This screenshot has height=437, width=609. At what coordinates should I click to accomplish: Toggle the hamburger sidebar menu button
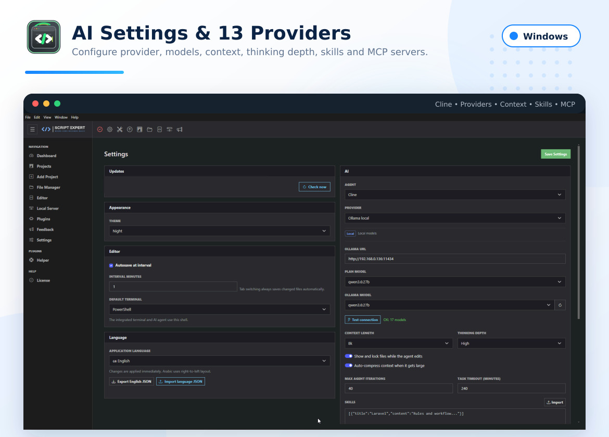[33, 129]
